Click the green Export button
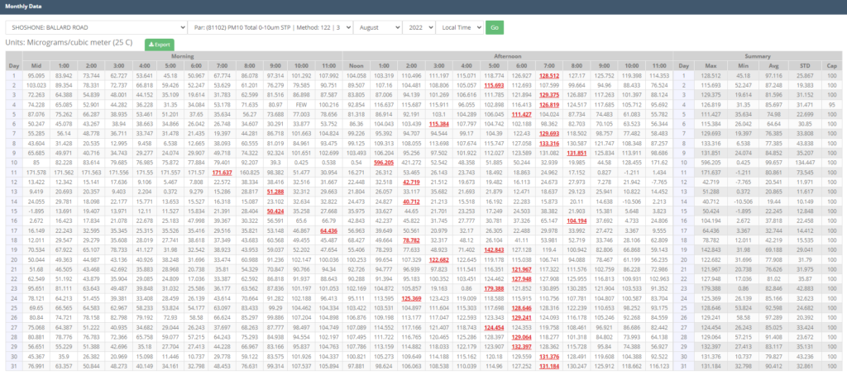The width and height of the screenshot is (847, 375). click(x=160, y=45)
